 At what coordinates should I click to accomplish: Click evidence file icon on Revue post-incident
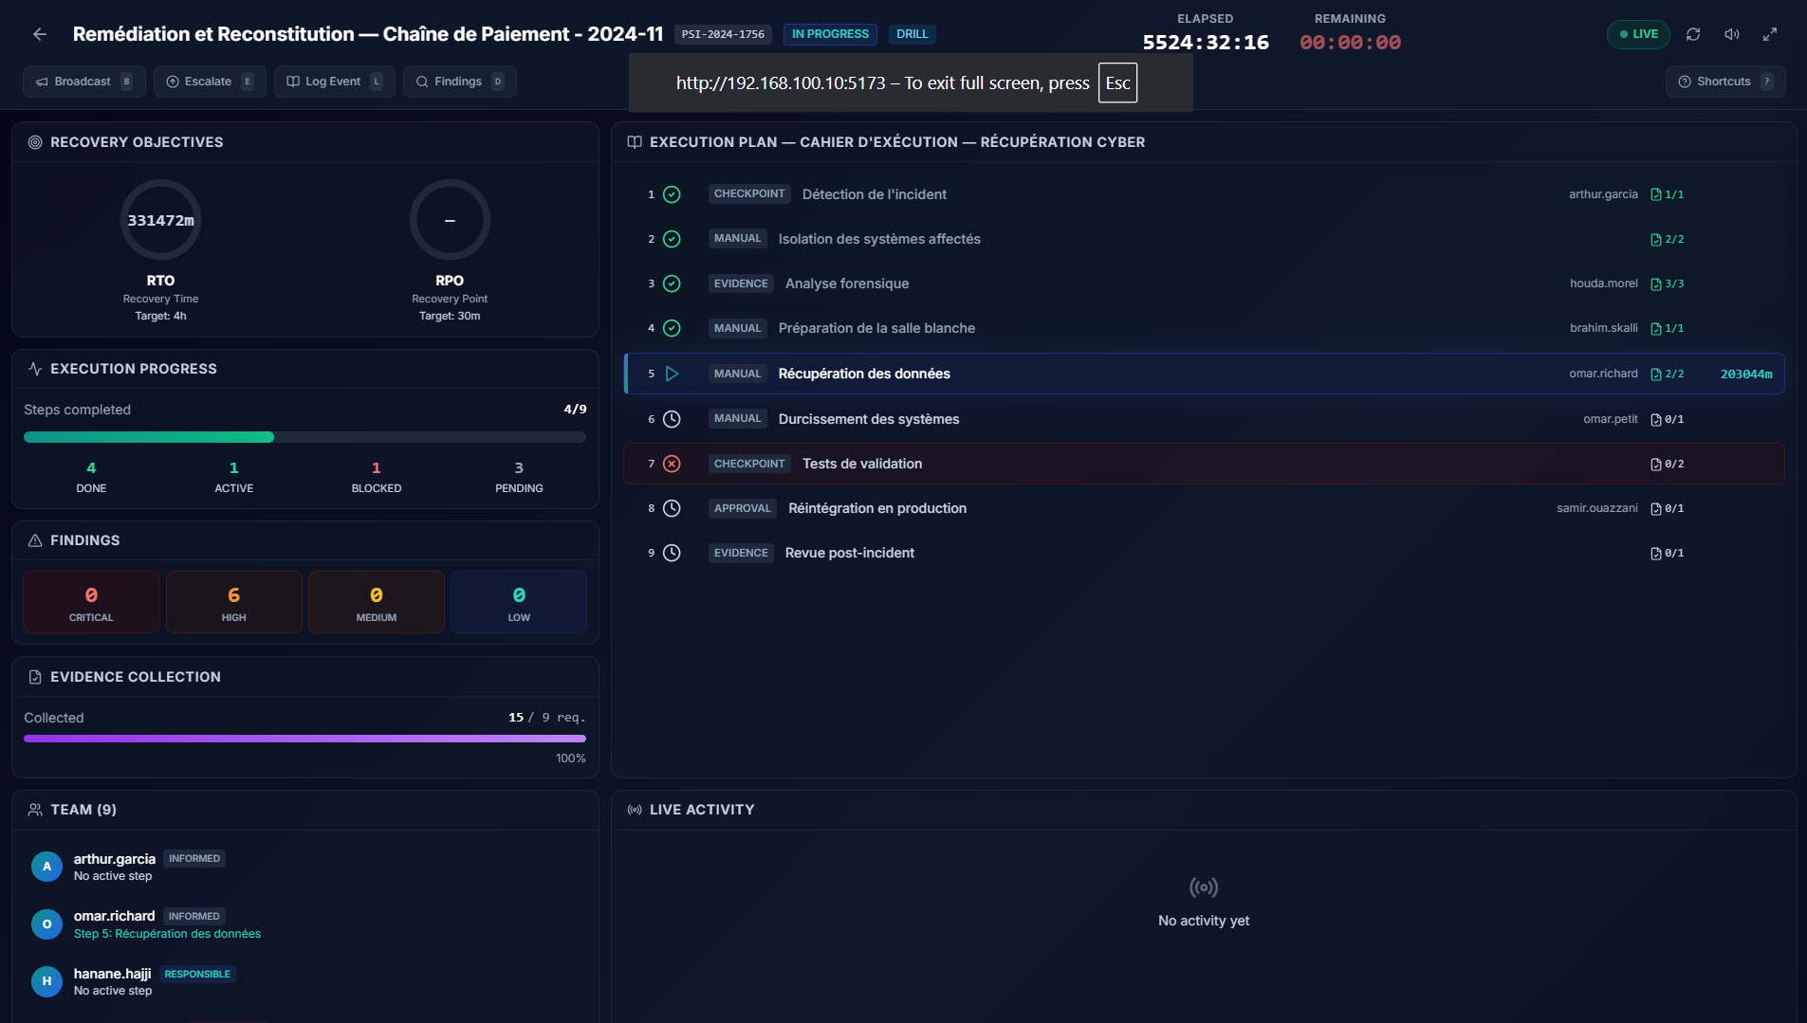pyautogui.click(x=1656, y=554)
